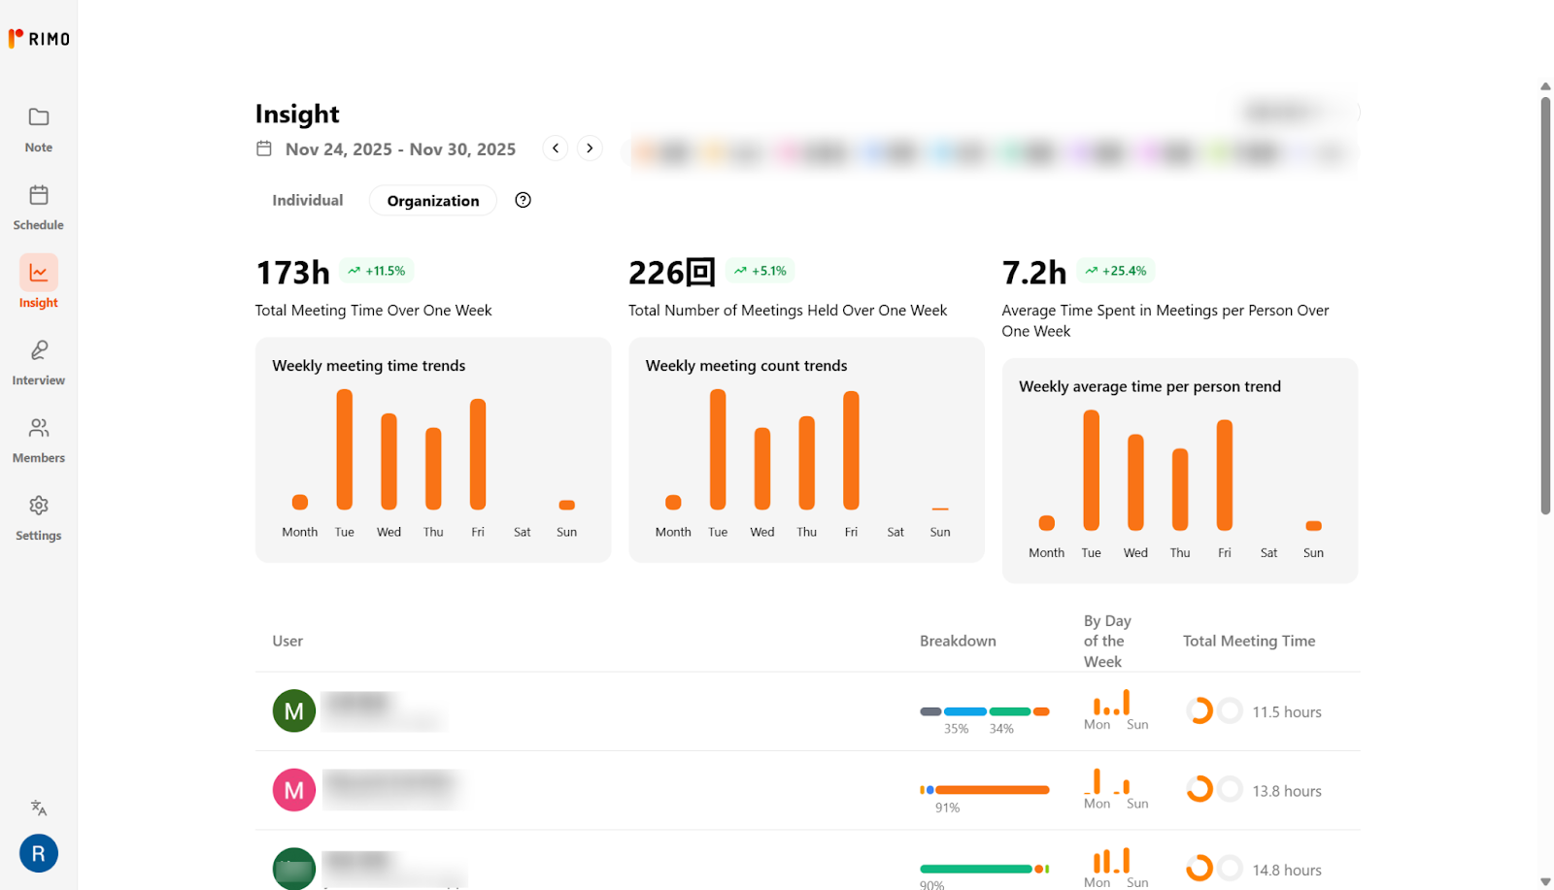1554x890 pixels.
Task: Advance to the next week
Action: [x=590, y=148]
